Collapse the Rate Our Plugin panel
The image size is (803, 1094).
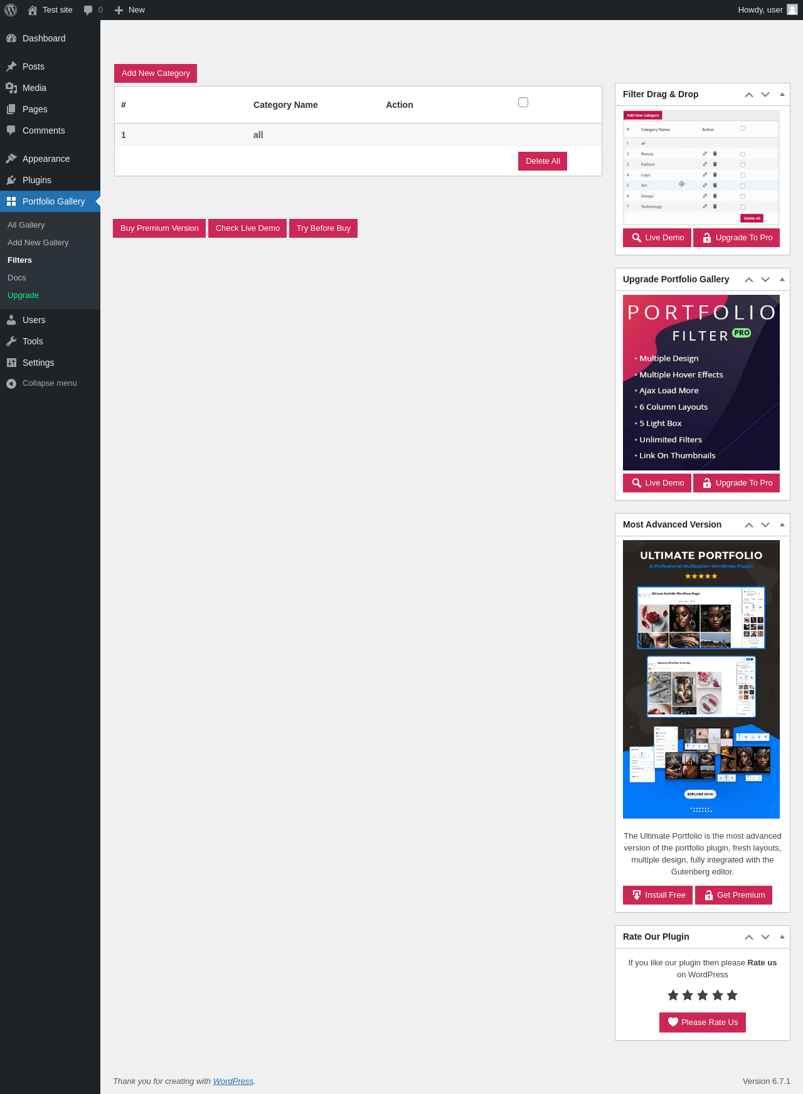pos(782,937)
